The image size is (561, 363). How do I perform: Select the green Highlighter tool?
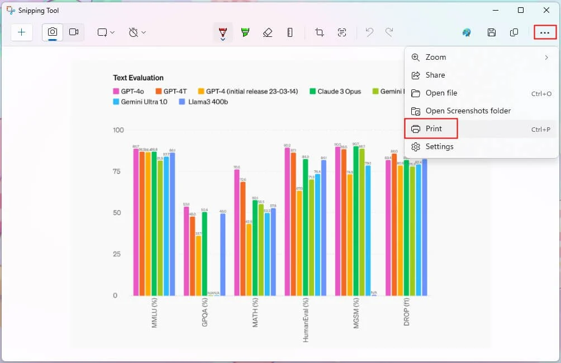(245, 32)
